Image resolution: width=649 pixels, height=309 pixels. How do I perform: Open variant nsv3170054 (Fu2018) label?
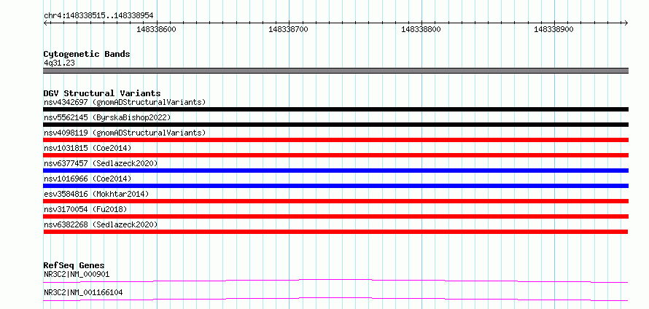(x=85, y=209)
